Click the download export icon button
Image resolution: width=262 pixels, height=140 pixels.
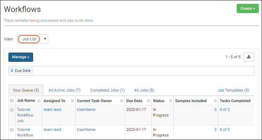[x=249, y=57]
